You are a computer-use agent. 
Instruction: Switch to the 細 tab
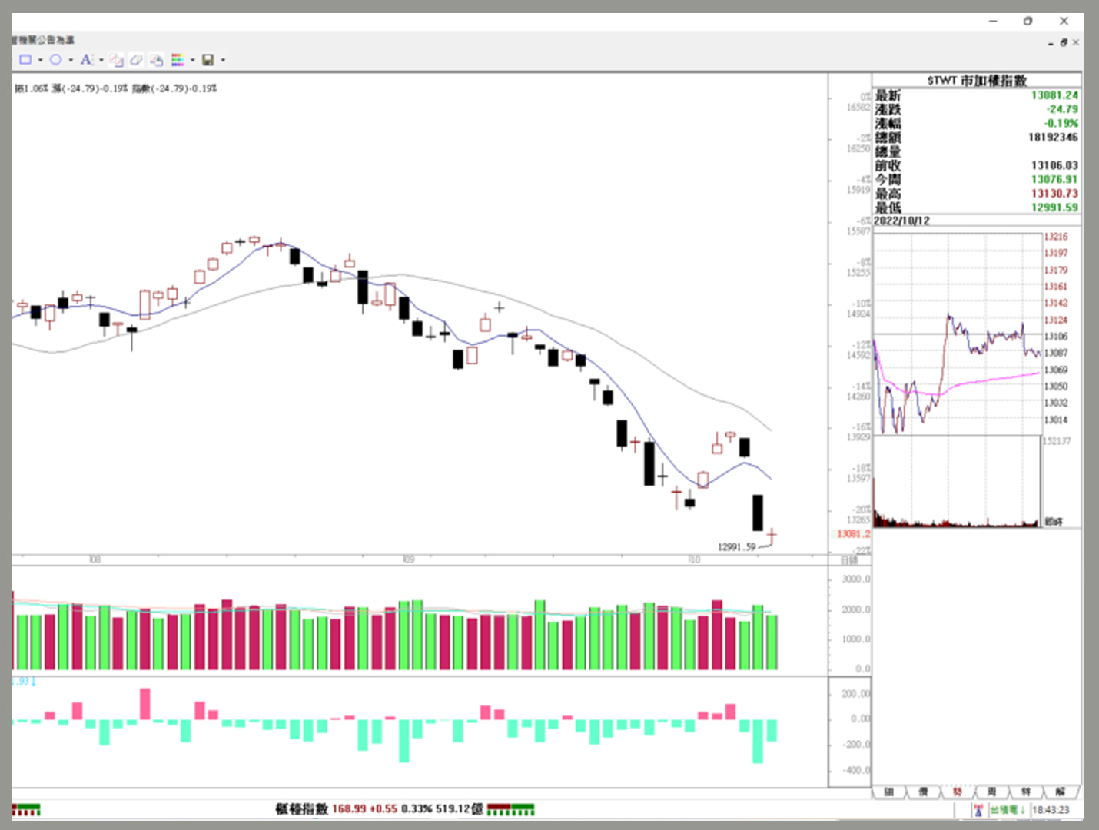[888, 792]
